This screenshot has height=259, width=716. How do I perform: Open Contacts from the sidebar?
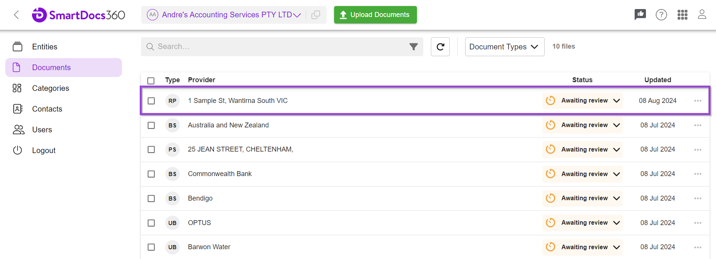point(47,109)
